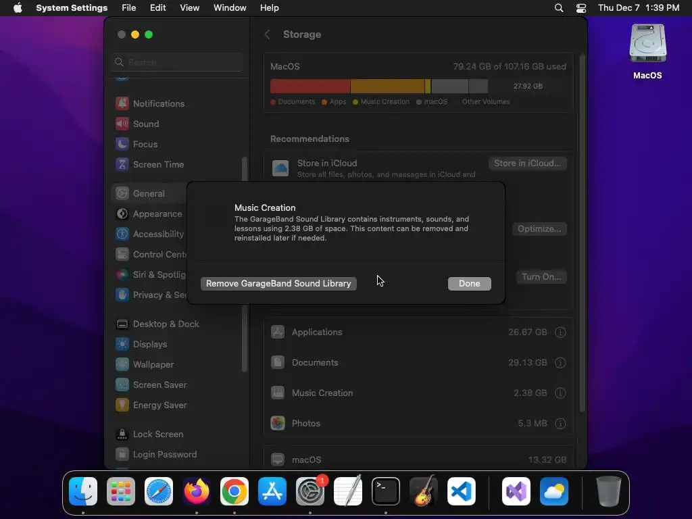Click the Applications storage row
Screen dimensions: 692x519
pyautogui.click(x=418, y=332)
